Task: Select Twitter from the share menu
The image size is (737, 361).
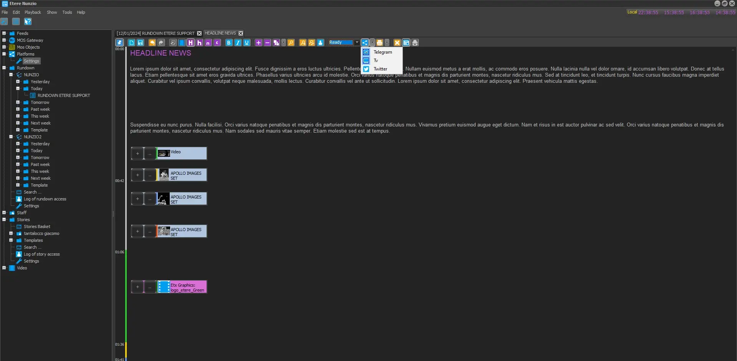Action: pyautogui.click(x=380, y=69)
